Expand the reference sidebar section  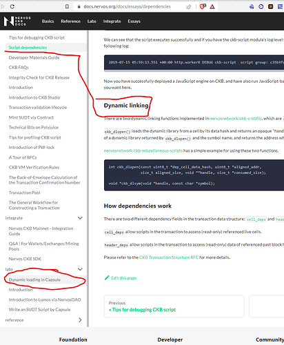click(80, 320)
